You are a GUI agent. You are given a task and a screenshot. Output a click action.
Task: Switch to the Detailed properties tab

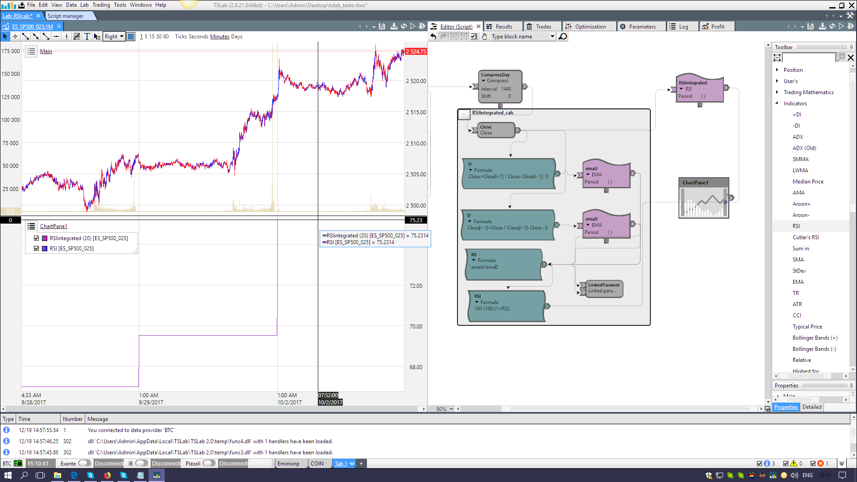[x=812, y=407]
